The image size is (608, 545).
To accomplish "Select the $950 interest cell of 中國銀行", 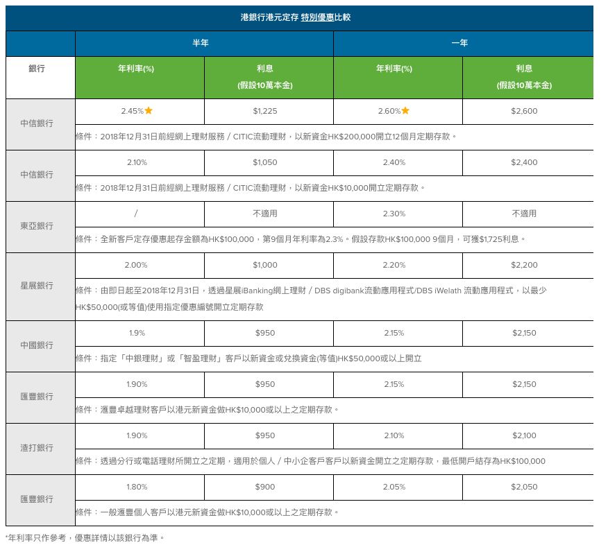I will (269, 334).
